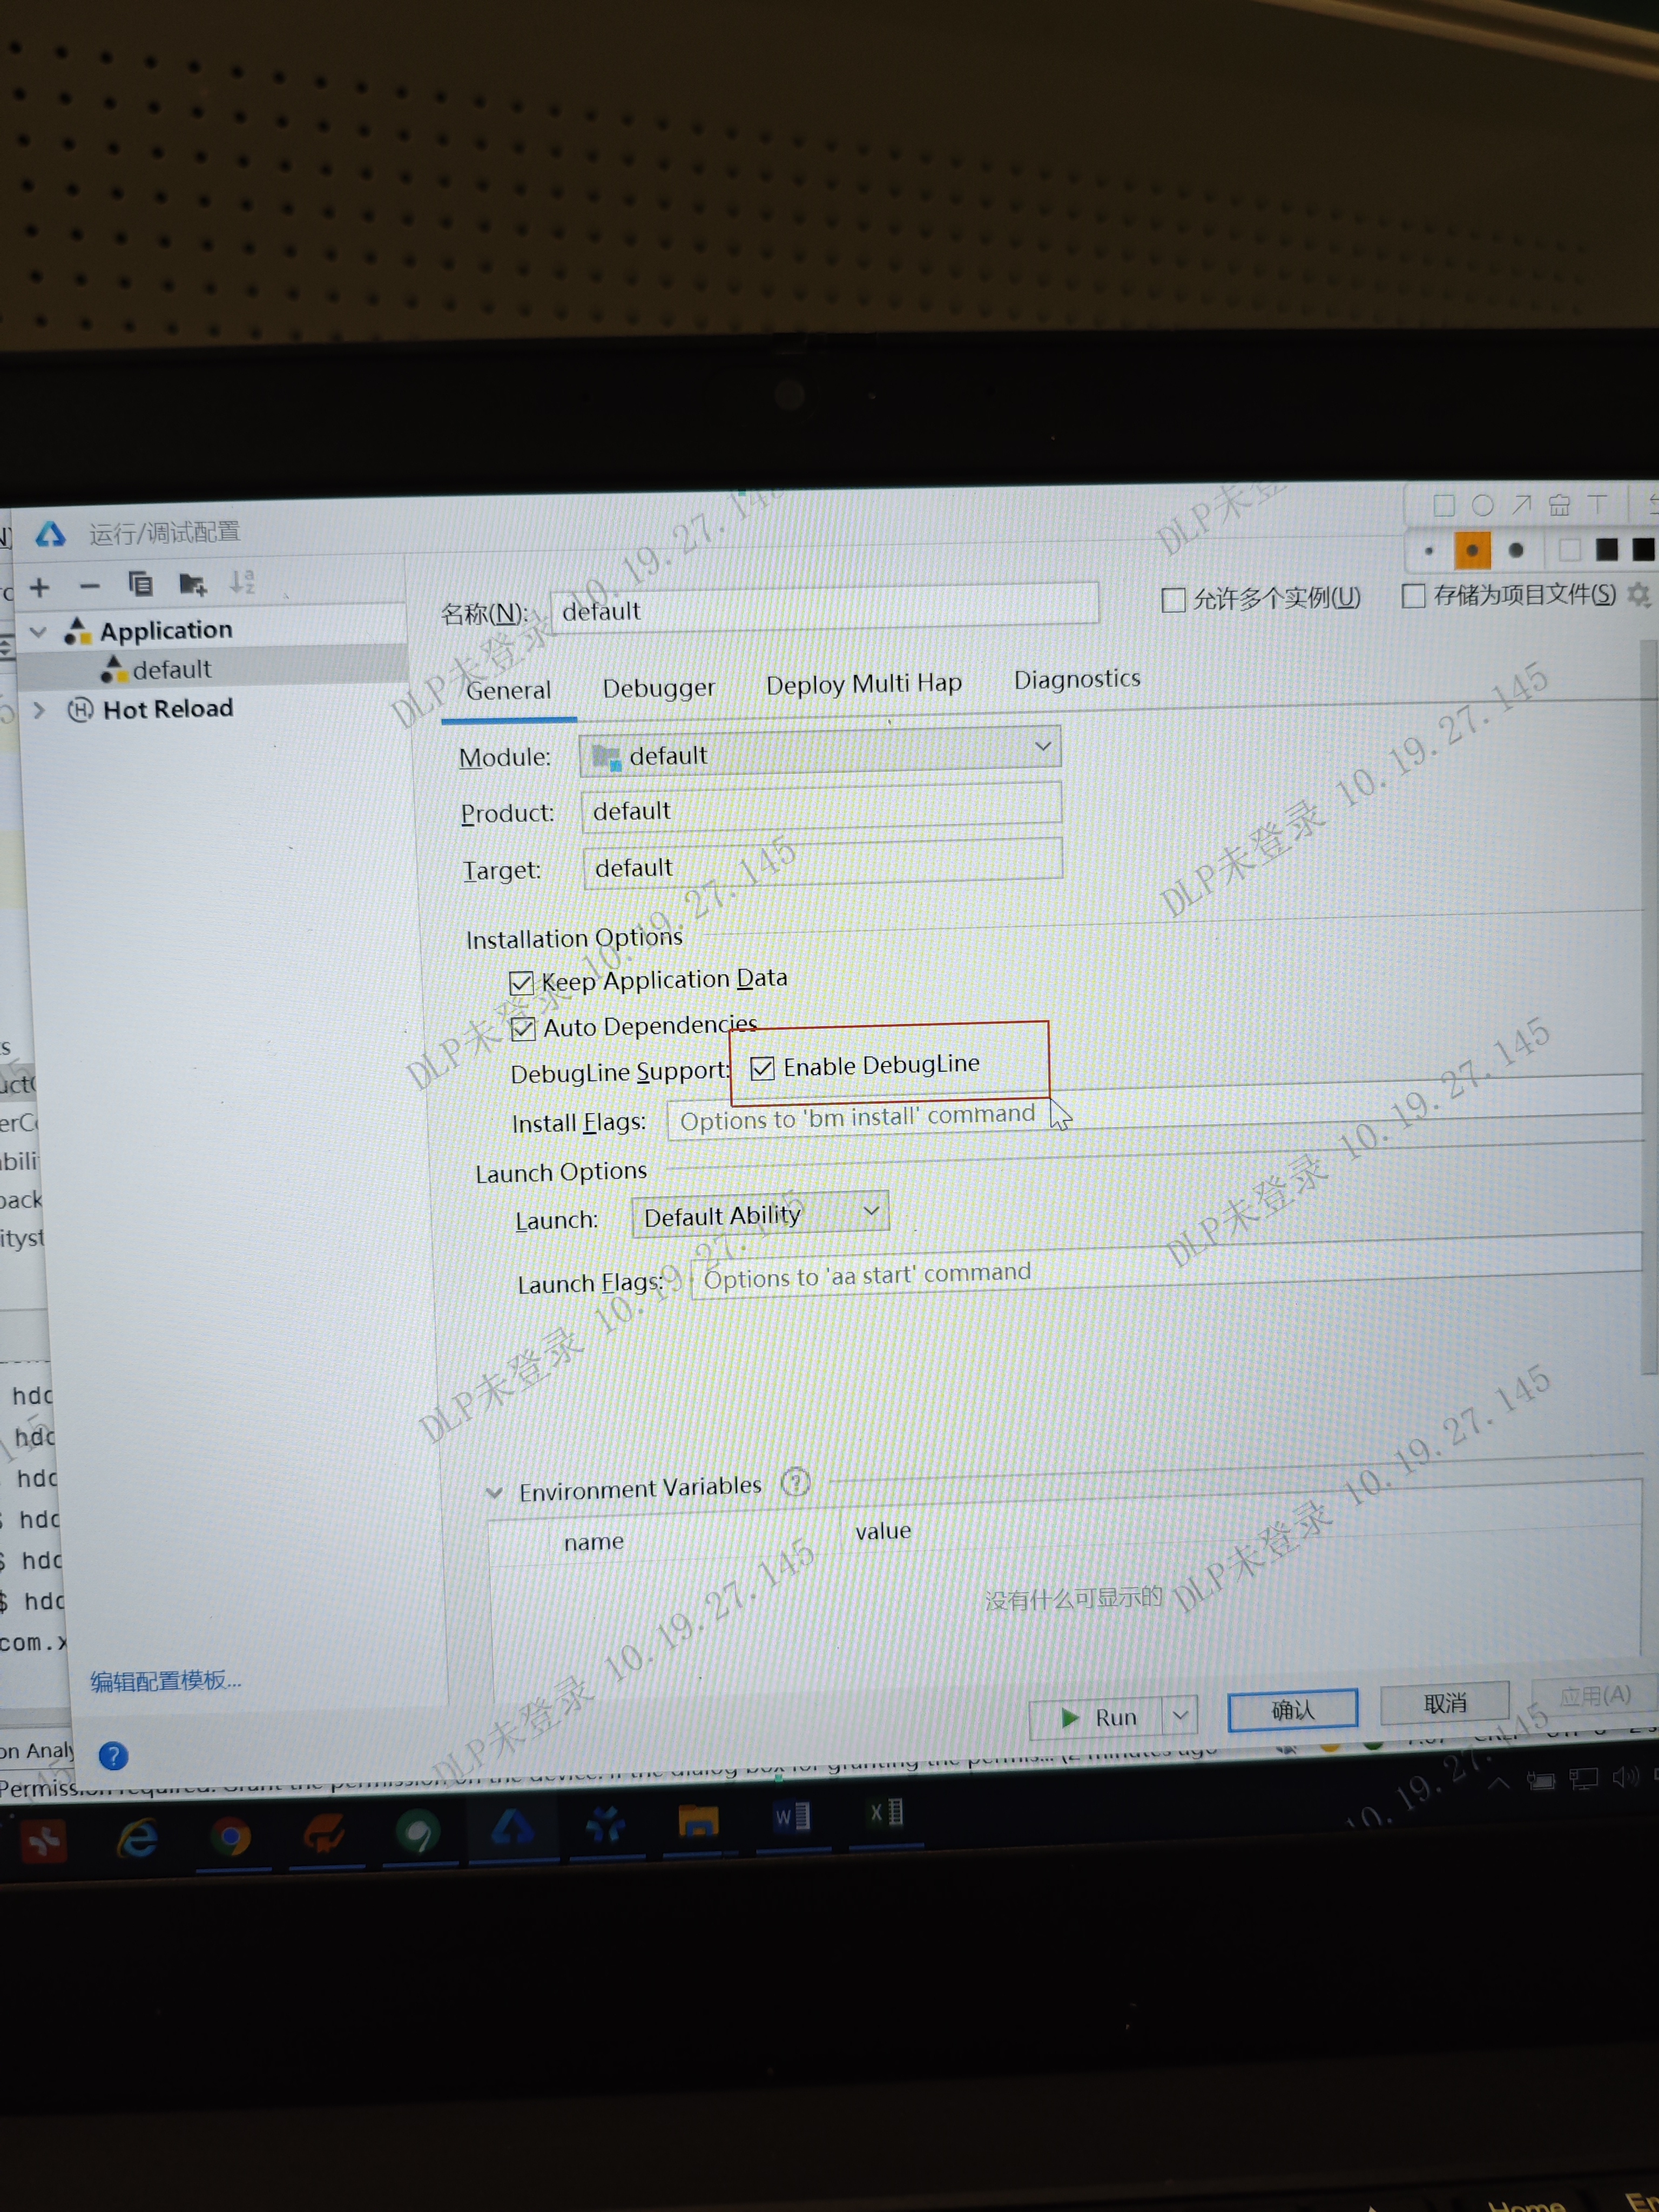Screen dimensions: 1659x2212
Task: Choose the text annotation tool
Action: pos(1597,504)
